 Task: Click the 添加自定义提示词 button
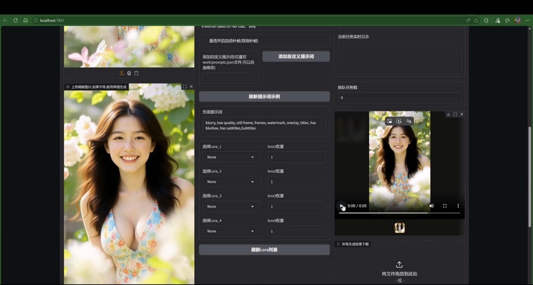click(296, 56)
